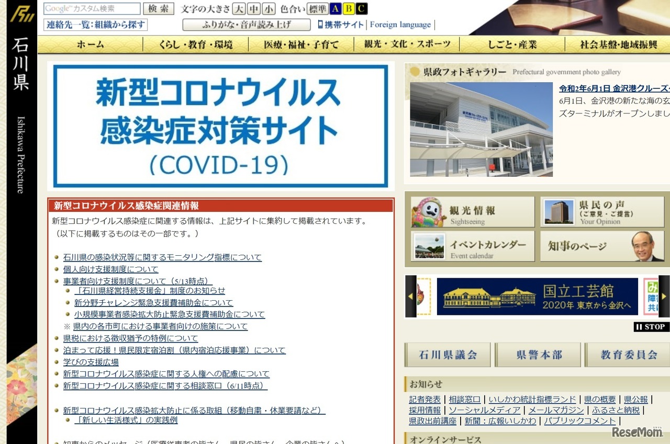The height and width of the screenshot is (444, 670).
Task: Open 「新しい生活様式」の実践例 link
Action: 126,420
